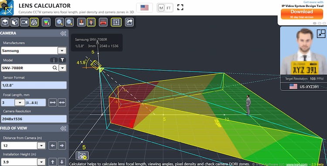Viewport: 327px width, 166px height.
Task: Click the orange Download button
Action: tap(302, 14)
